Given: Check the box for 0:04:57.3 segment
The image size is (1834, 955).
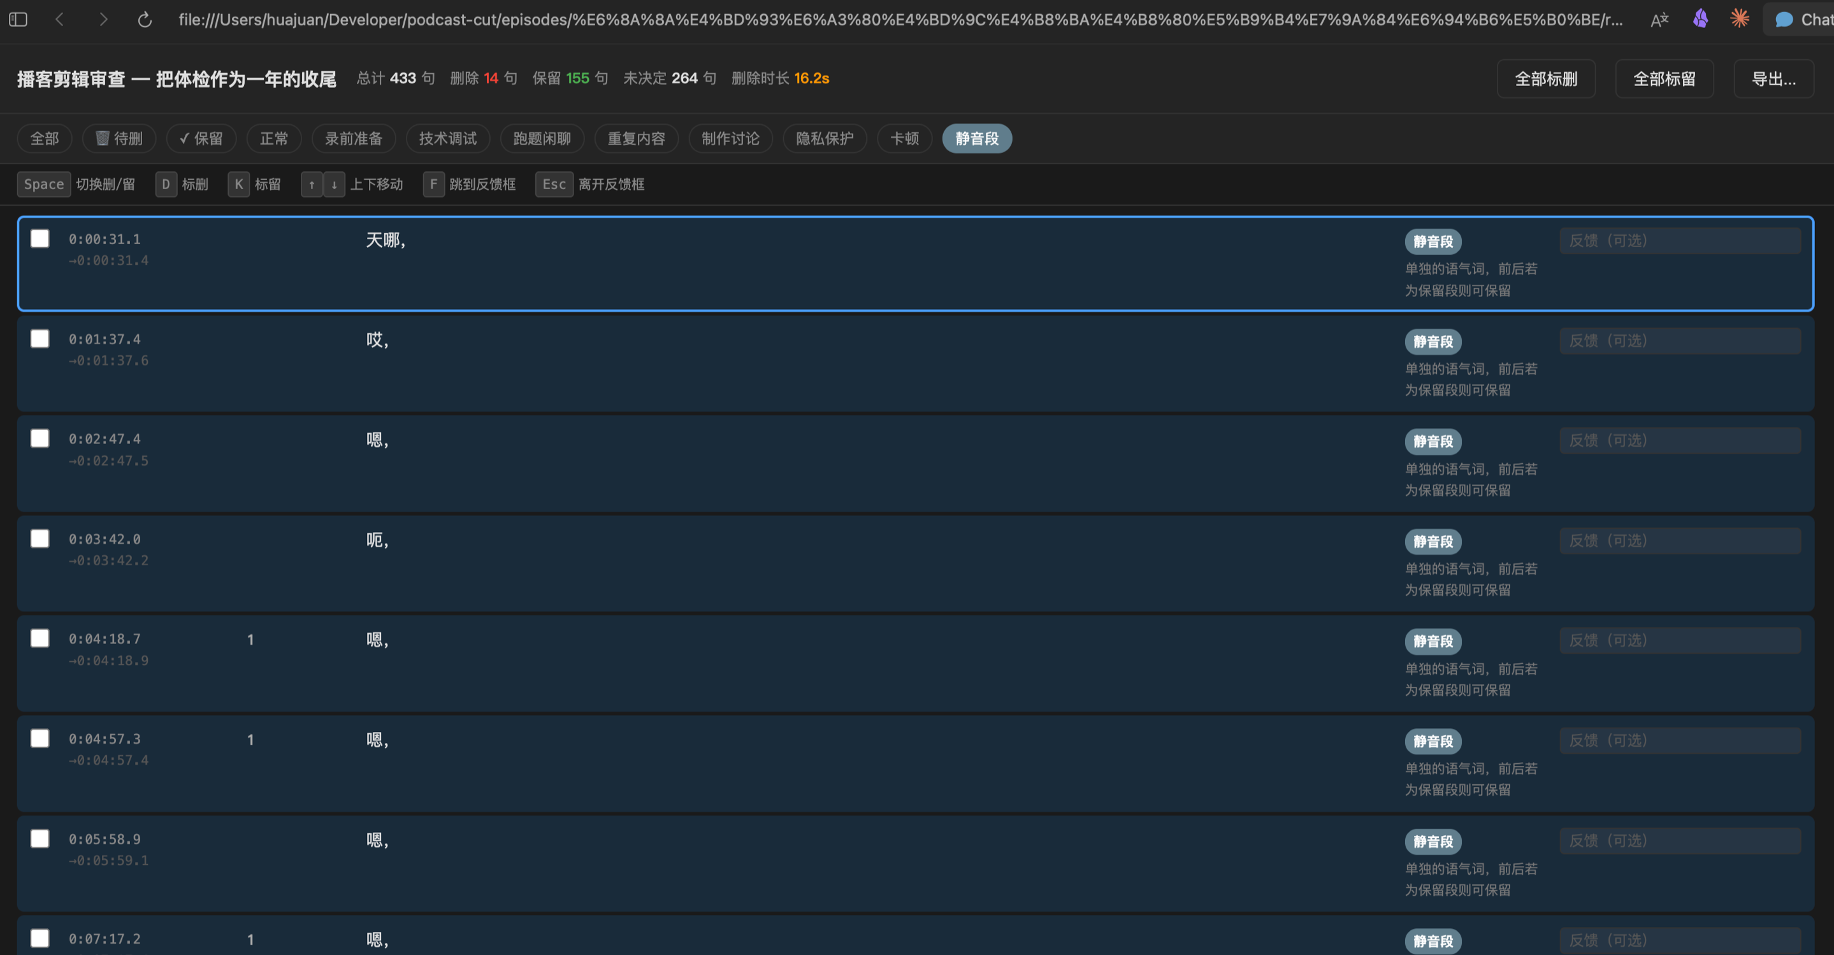Looking at the screenshot, I should pos(40,738).
